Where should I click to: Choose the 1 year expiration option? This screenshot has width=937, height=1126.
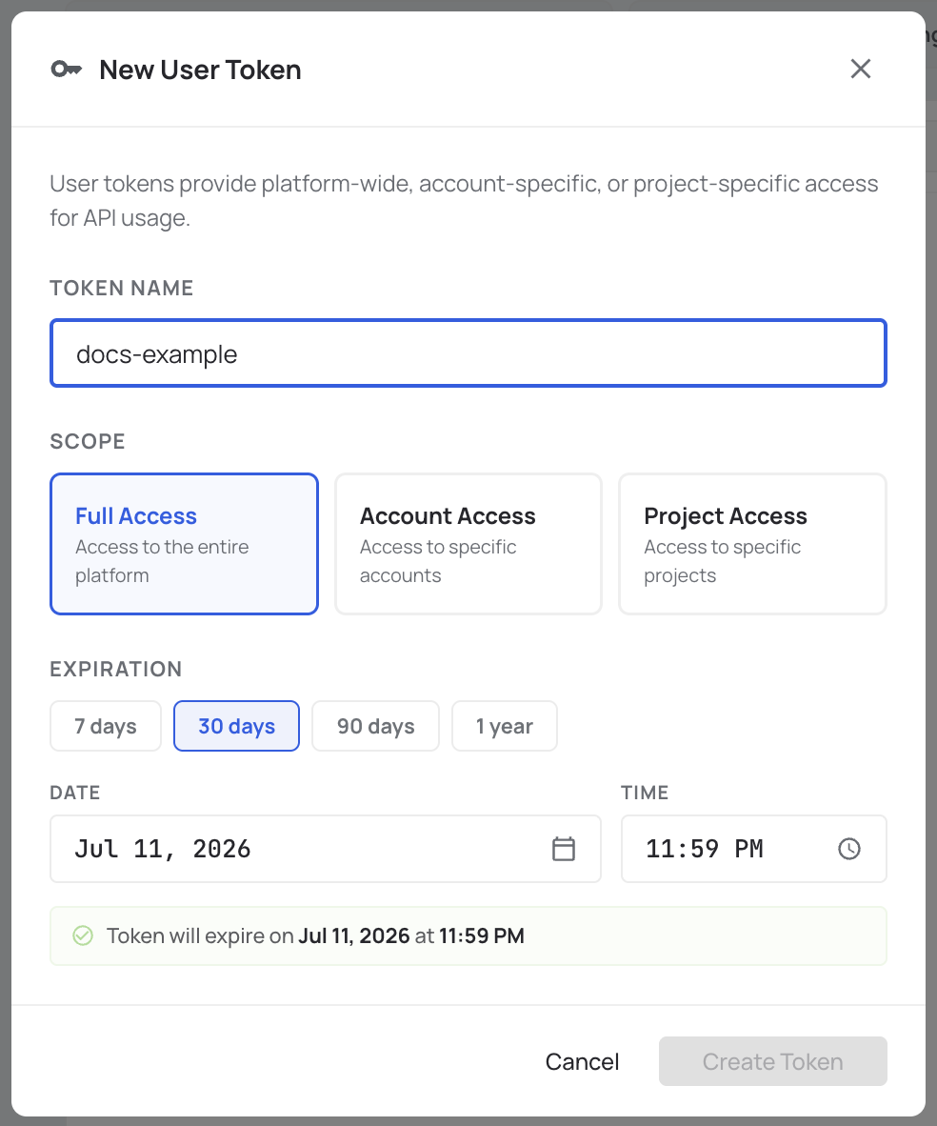pos(504,726)
